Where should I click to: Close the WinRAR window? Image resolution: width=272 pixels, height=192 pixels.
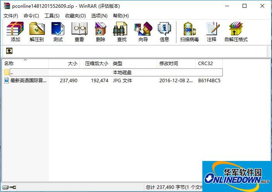pyautogui.click(x=262, y=6)
